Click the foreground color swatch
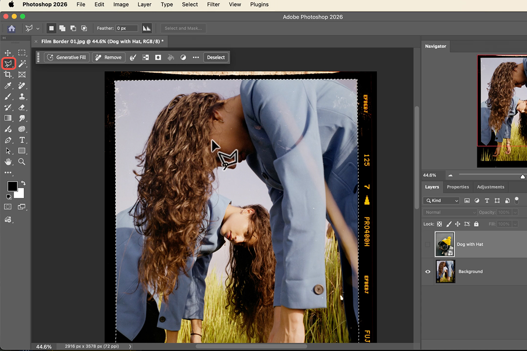The width and height of the screenshot is (527, 351). [x=12, y=186]
